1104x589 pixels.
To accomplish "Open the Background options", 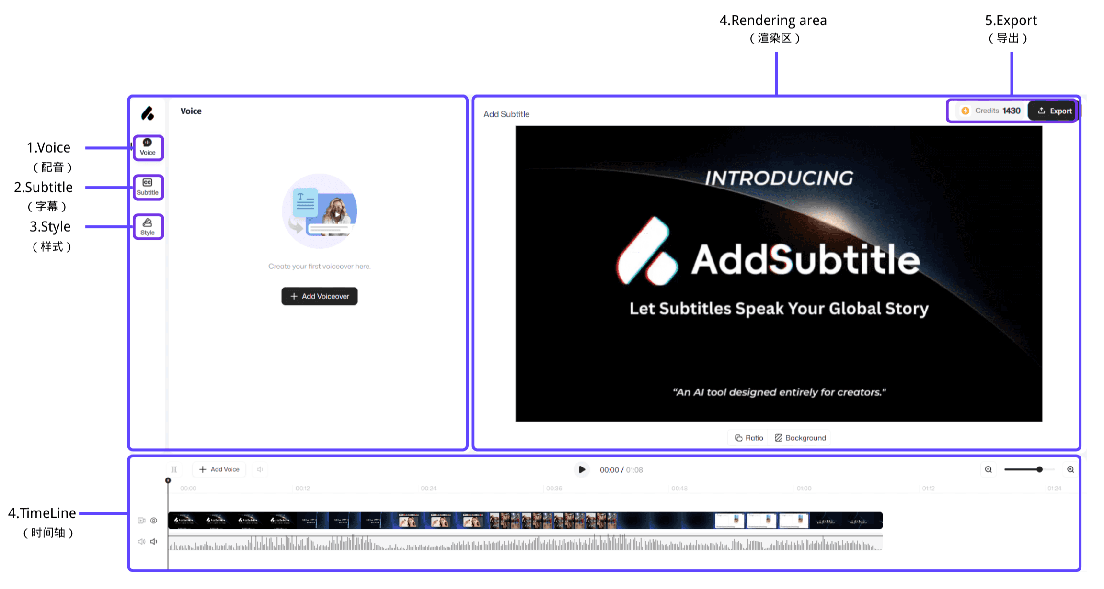I will click(x=800, y=438).
